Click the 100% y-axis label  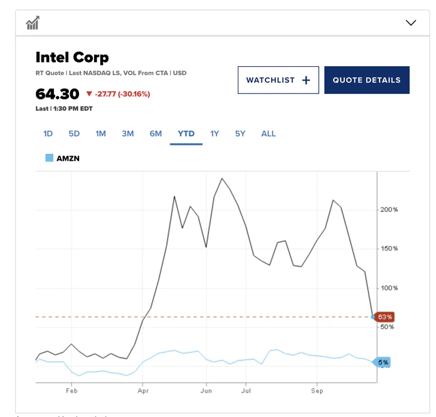pos(389,288)
